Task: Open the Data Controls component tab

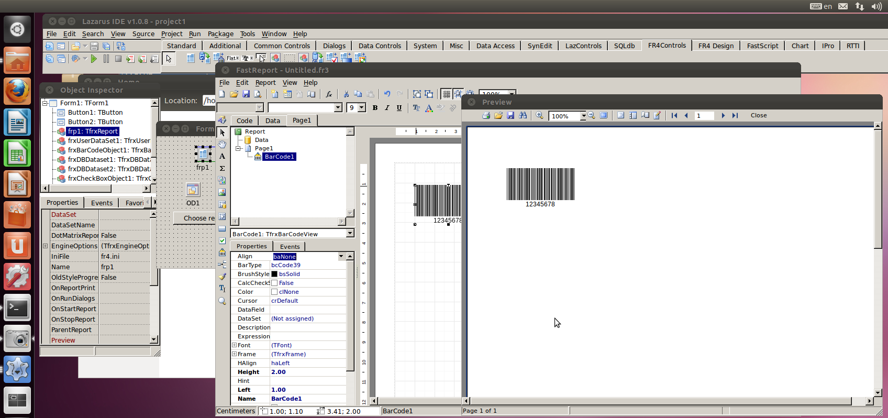Action: tap(380, 46)
